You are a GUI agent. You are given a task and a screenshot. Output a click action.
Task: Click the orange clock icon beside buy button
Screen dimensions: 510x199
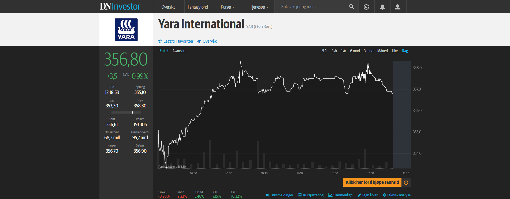406,182
